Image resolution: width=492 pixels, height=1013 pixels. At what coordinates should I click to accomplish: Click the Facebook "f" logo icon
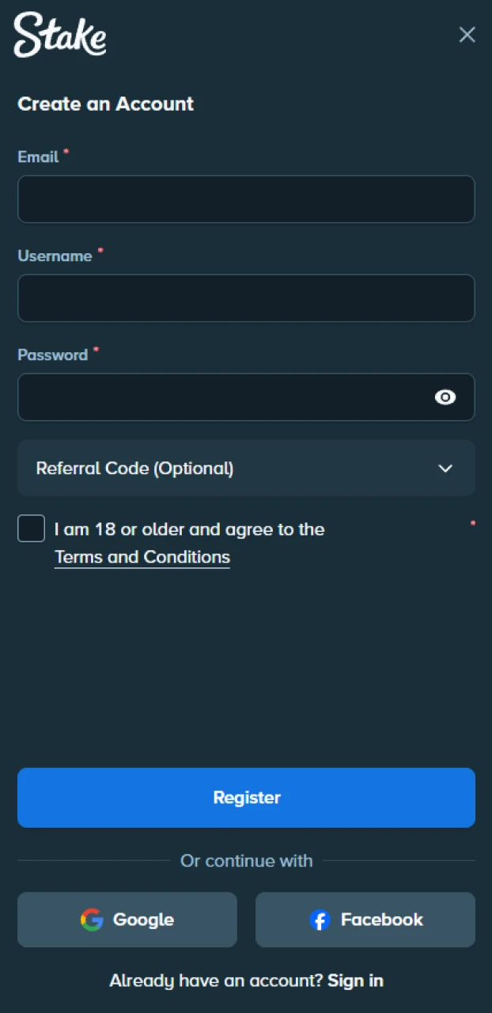pyautogui.click(x=320, y=920)
